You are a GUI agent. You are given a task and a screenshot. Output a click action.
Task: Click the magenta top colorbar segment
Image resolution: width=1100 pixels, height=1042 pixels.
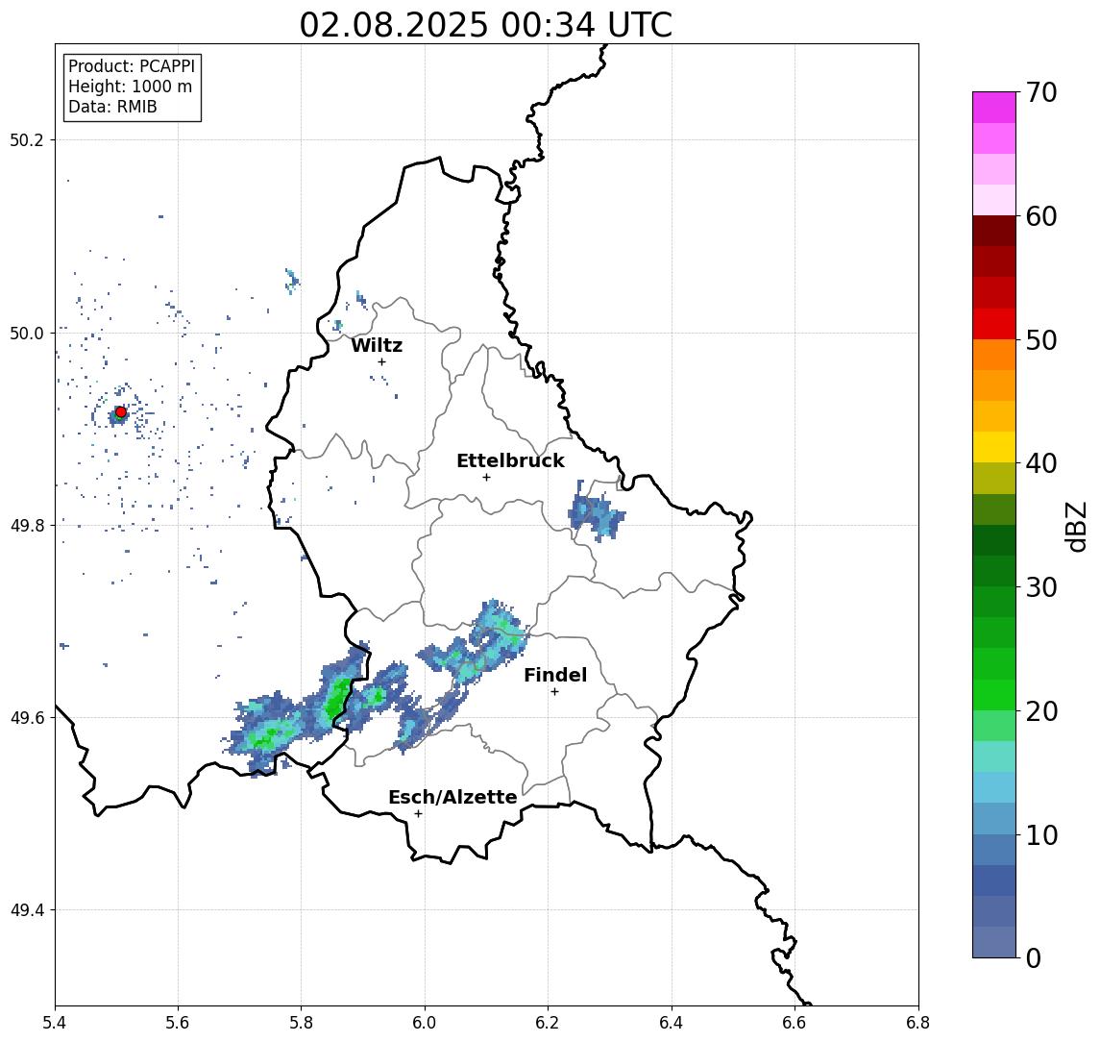pyautogui.click(x=994, y=108)
